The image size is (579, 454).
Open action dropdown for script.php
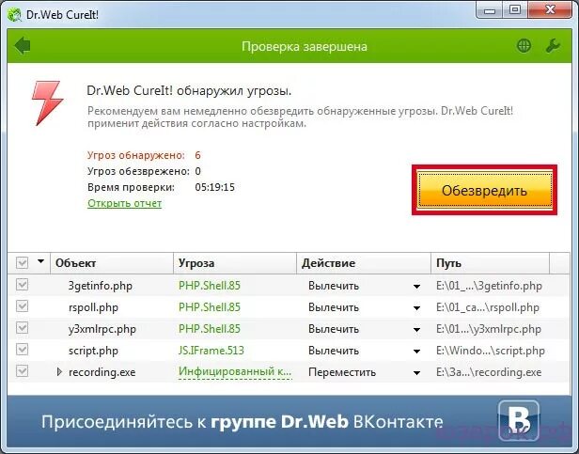(417, 352)
